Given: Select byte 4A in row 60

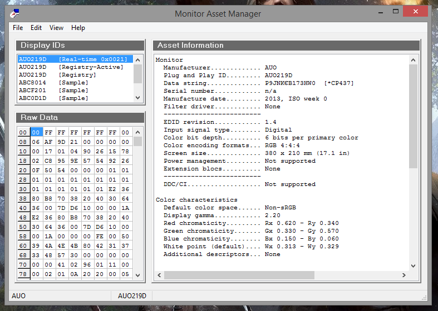Looking at the screenshot, I should 48,246.
